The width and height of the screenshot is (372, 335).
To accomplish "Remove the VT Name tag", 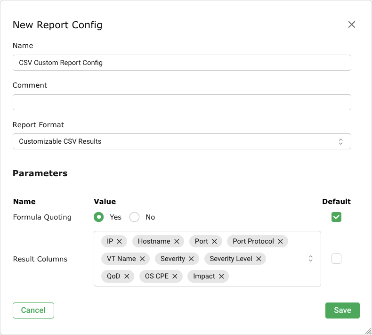I will [142, 259].
